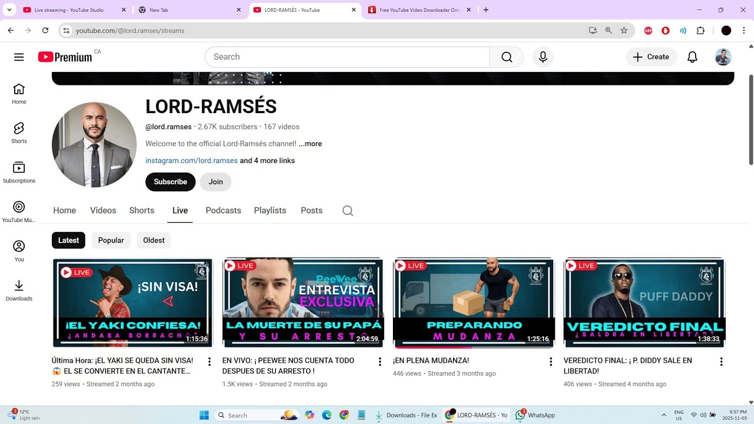Subscribe to LORD-RAMSÉS channel
754x424 pixels.
(170, 182)
